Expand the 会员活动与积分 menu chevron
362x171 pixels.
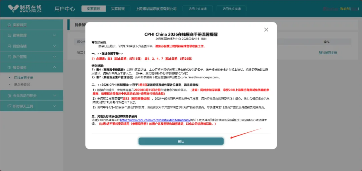[x=55, y=96]
